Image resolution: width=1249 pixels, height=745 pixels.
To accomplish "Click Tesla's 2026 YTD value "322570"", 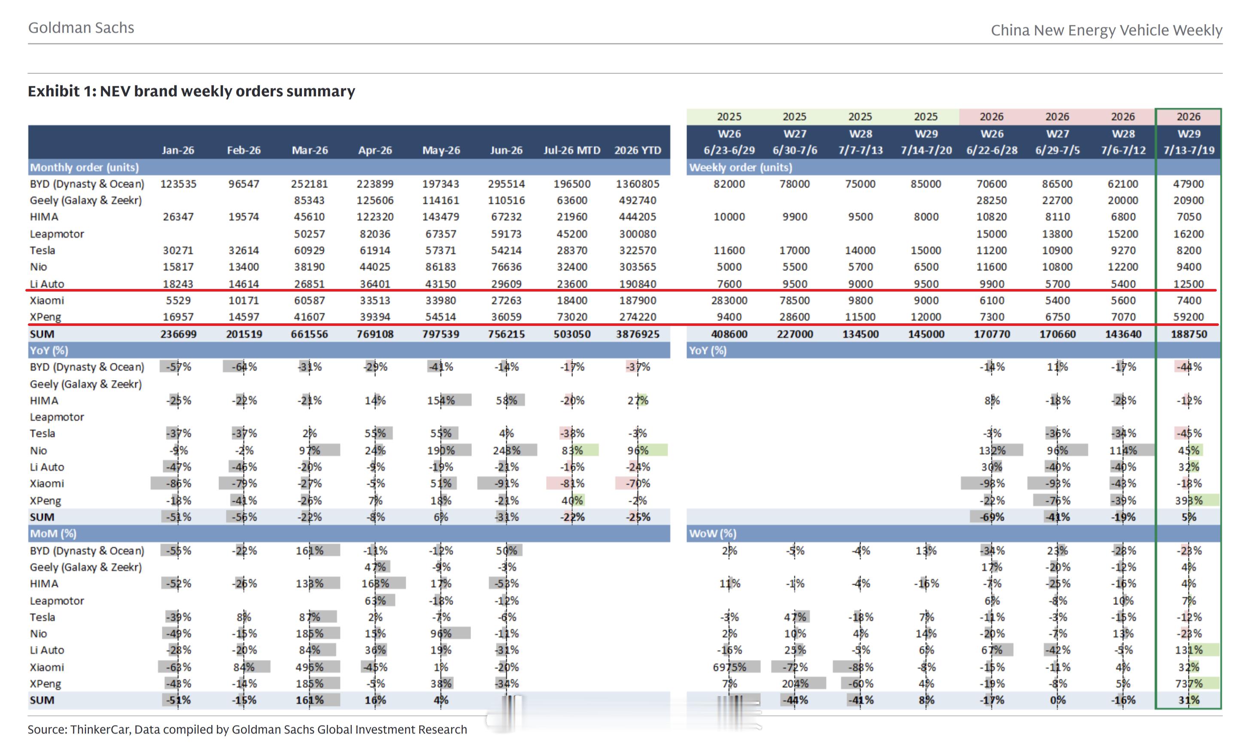I will coord(638,250).
